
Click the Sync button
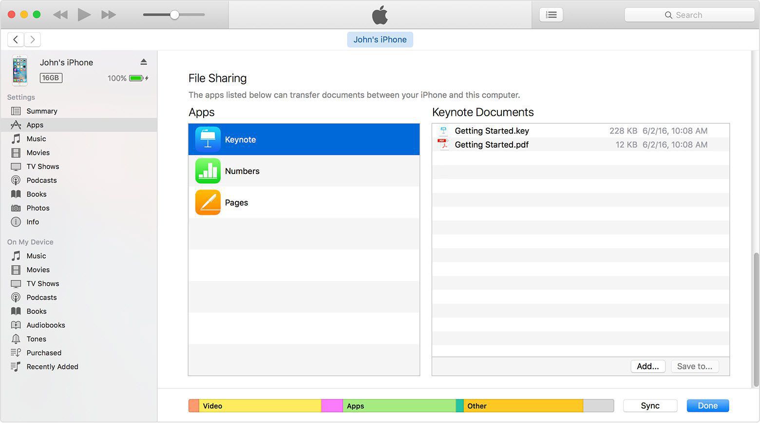650,405
